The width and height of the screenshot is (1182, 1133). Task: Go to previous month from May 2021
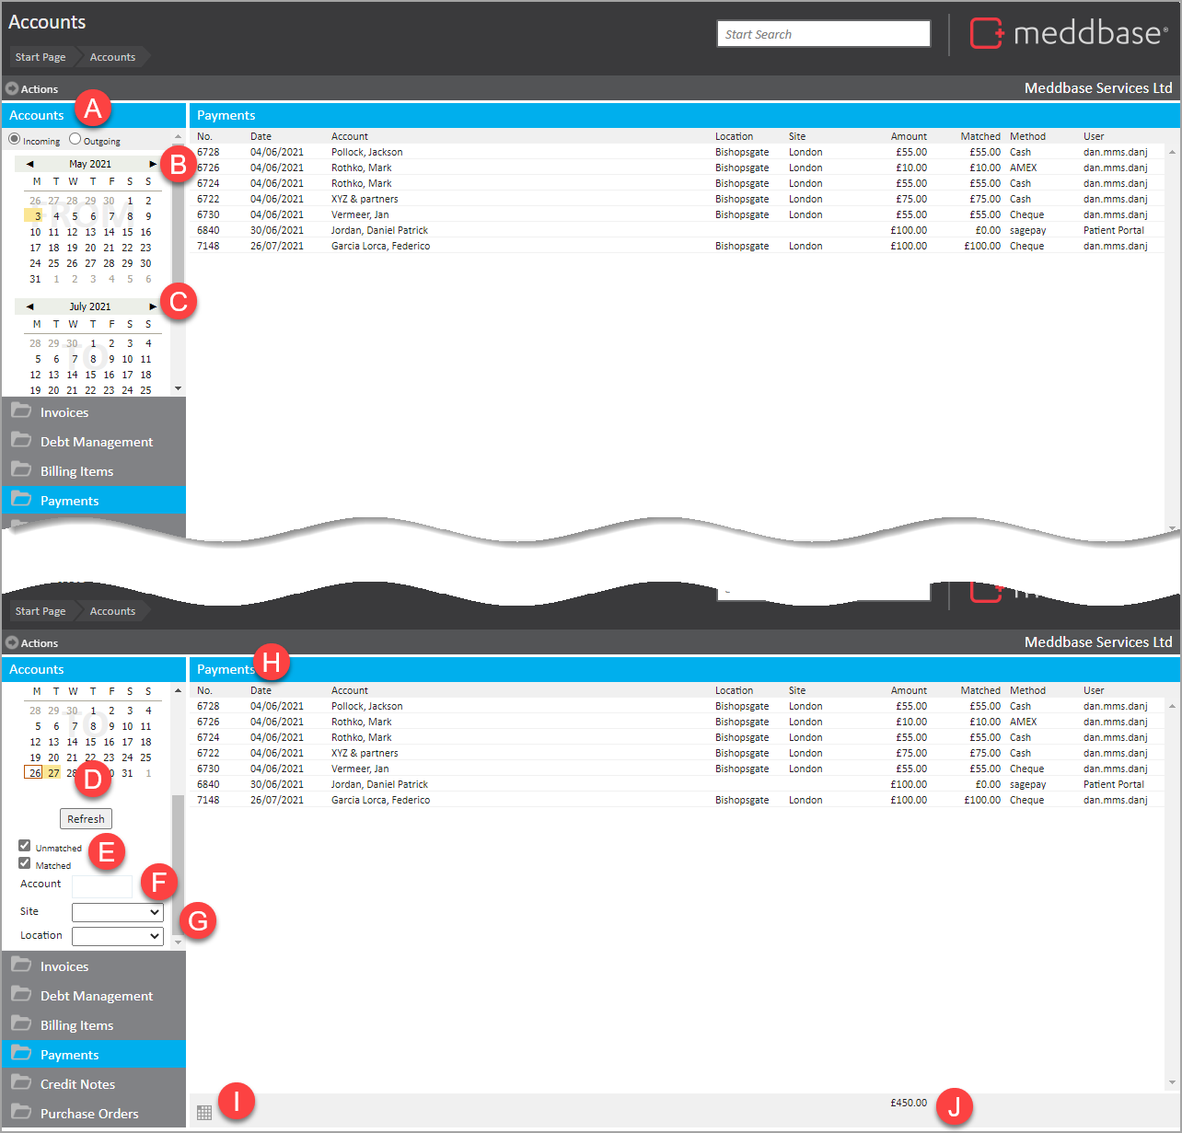point(30,164)
